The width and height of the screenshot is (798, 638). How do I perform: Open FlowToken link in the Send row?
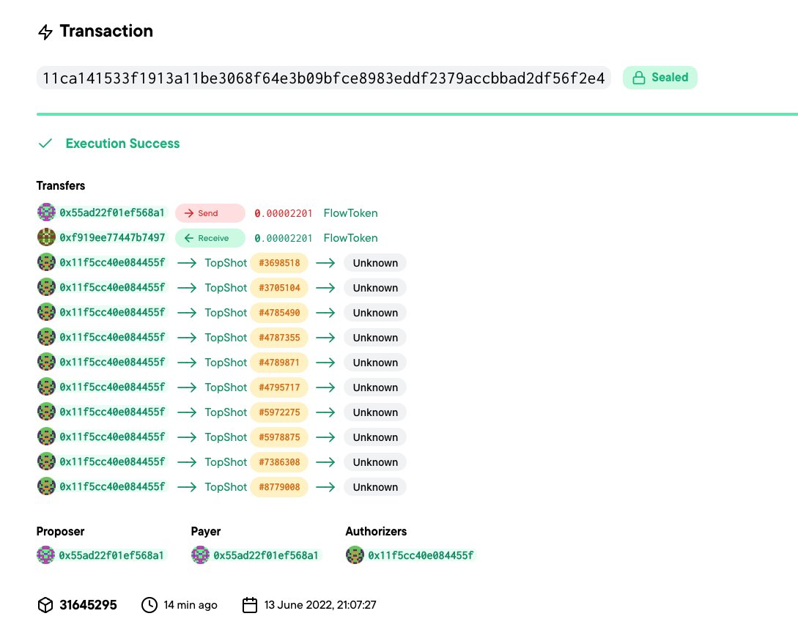click(351, 213)
